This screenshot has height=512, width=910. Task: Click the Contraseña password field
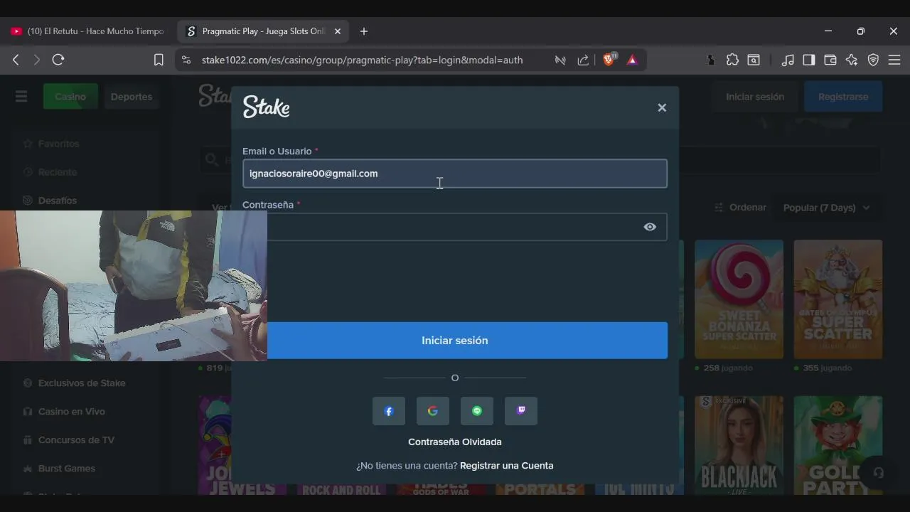pyautogui.click(x=455, y=227)
